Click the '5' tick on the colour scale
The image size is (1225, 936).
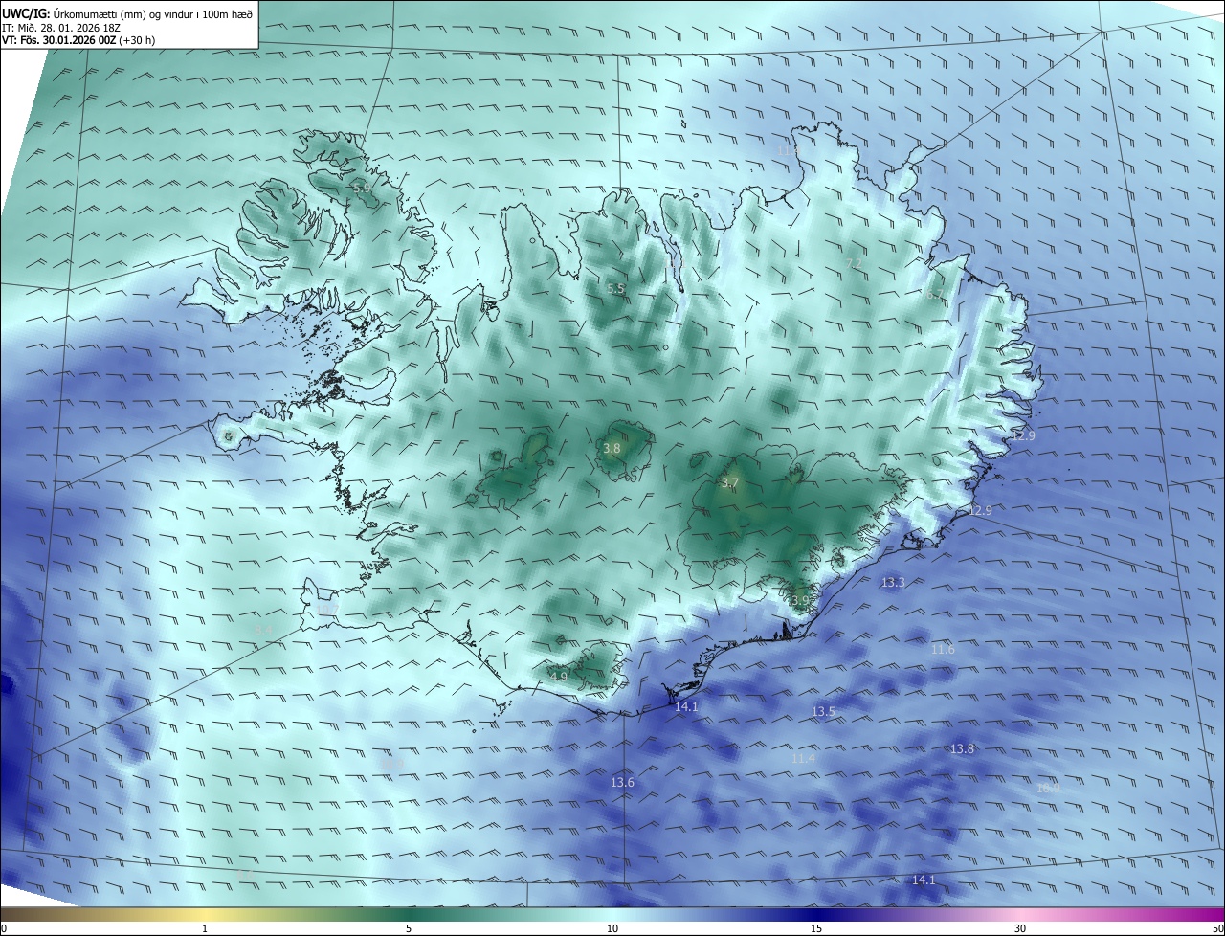coord(409,928)
